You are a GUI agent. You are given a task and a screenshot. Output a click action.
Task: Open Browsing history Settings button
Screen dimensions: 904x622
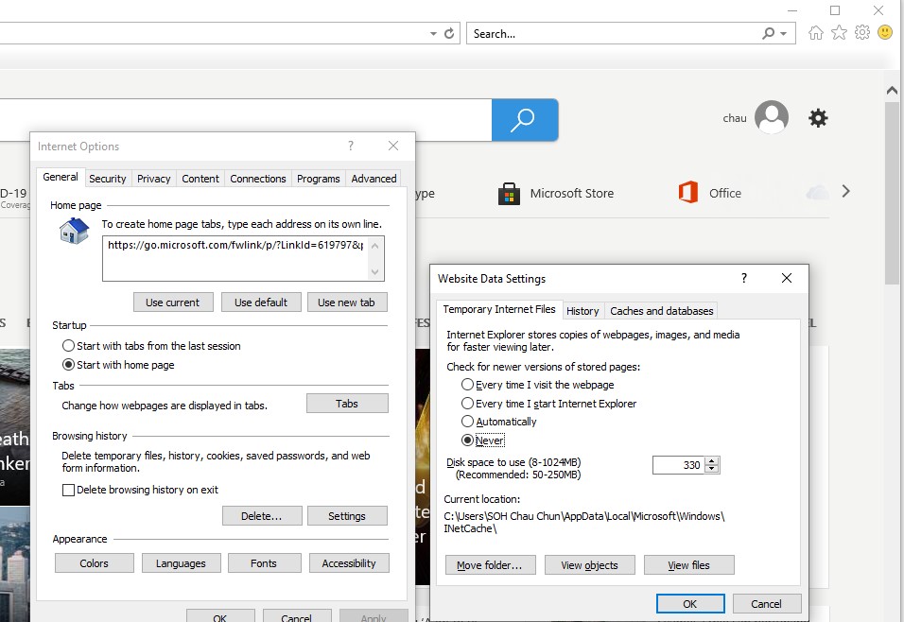tap(347, 516)
